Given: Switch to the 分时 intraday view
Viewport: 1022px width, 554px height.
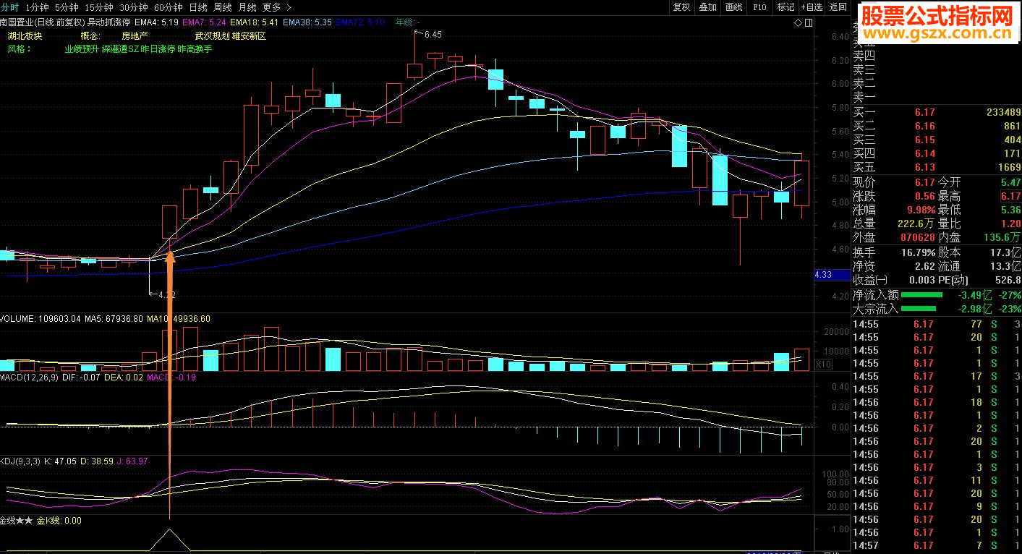Looking at the screenshot, I should [x=10, y=7].
